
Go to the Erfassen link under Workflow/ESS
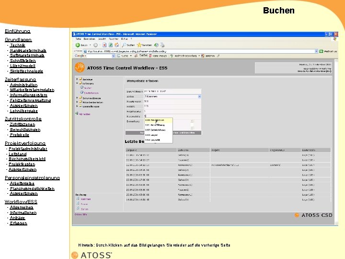pos(19,224)
